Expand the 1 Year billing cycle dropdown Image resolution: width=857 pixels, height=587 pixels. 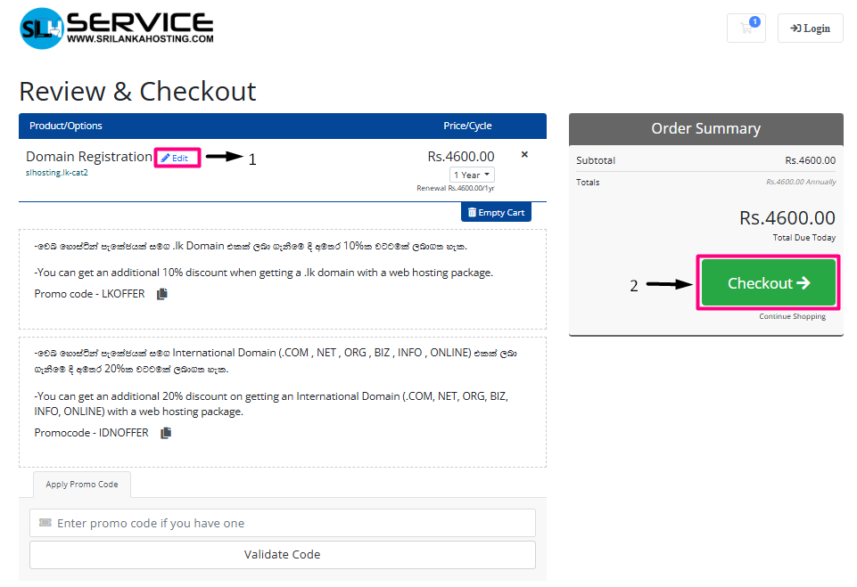tap(472, 175)
